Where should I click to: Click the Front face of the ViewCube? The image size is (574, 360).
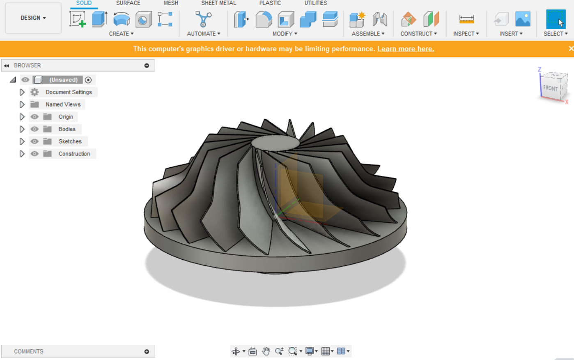click(551, 88)
